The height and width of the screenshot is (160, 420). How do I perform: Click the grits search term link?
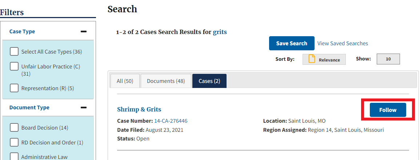pyautogui.click(x=220, y=32)
